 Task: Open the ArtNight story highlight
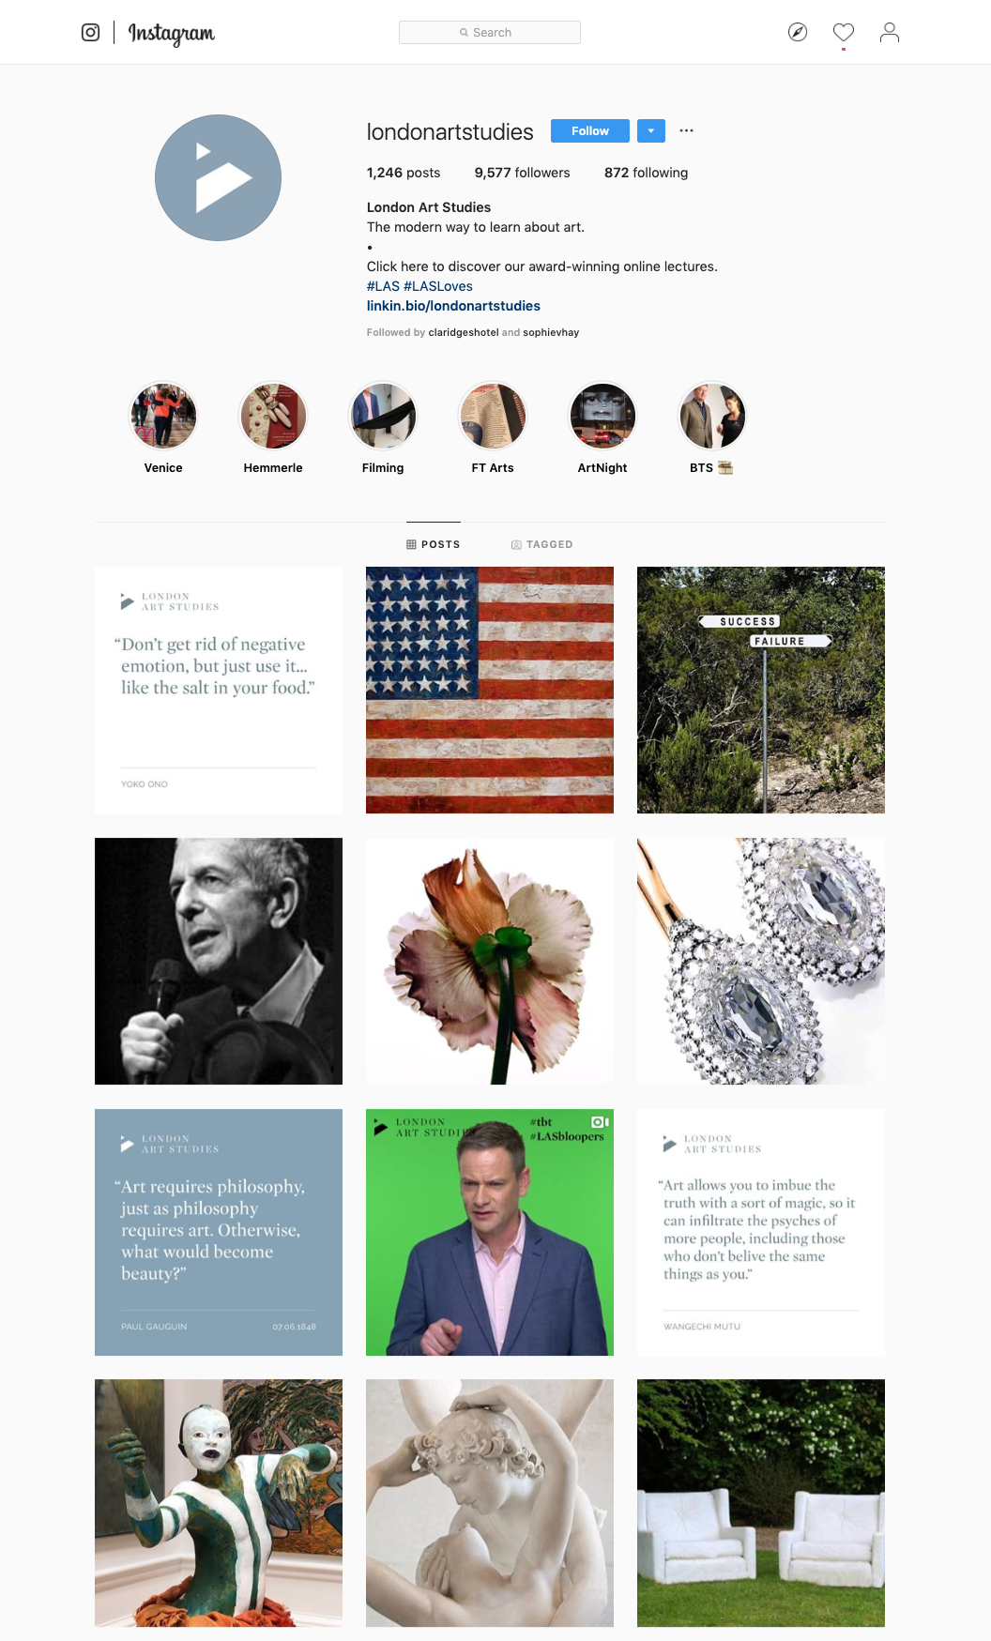(x=602, y=416)
